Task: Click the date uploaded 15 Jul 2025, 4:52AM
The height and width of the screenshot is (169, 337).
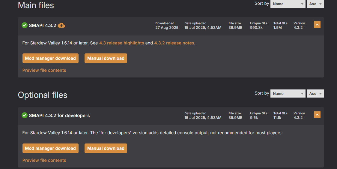Action: (203, 28)
